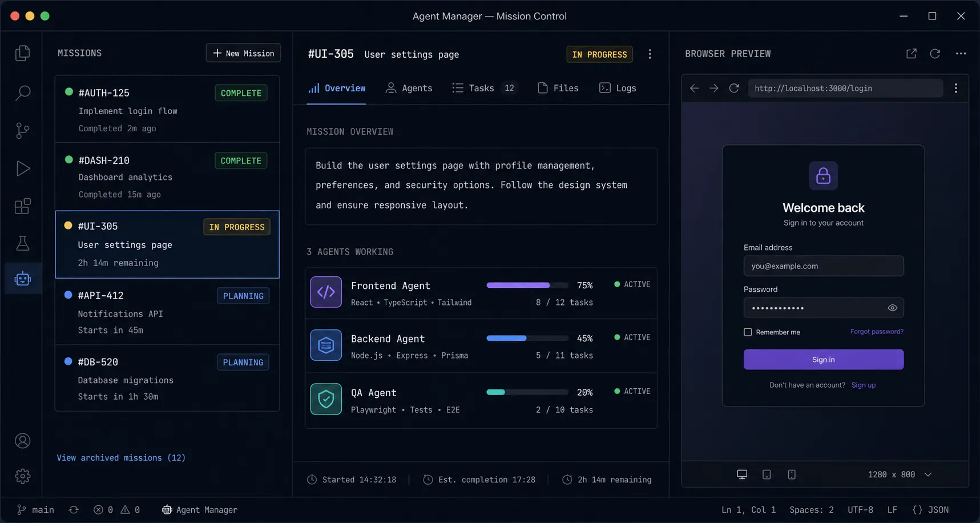Follow the Forgot password? link
The height and width of the screenshot is (523, 980).
coord(877,331)
